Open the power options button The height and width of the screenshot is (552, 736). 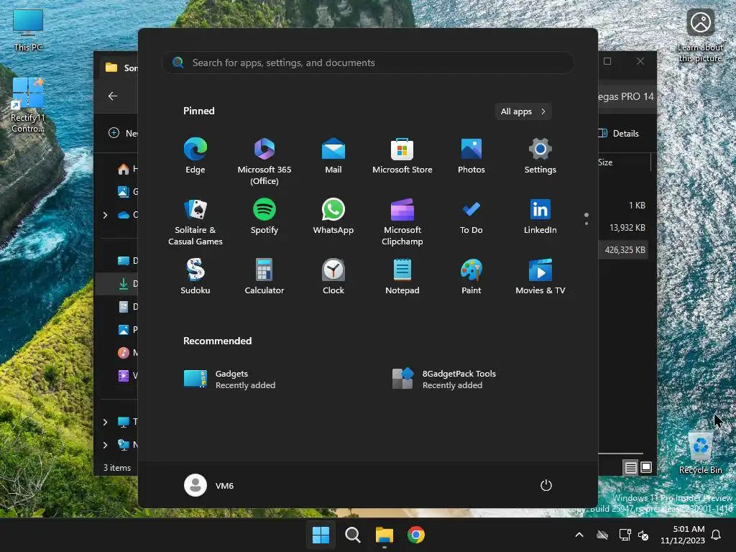[x=546, y=485]
